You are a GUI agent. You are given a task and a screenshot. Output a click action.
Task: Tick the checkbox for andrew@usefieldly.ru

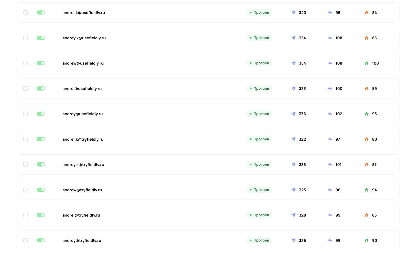pos(25,63)
